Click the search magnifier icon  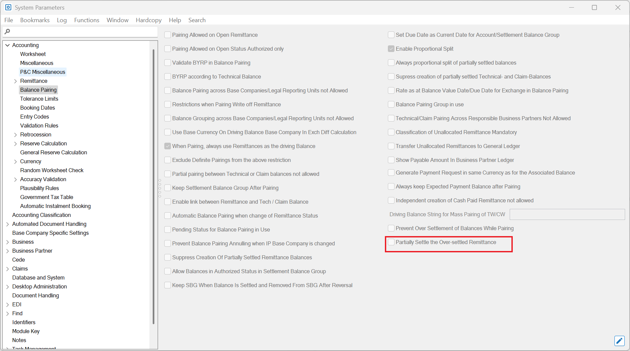7,31
